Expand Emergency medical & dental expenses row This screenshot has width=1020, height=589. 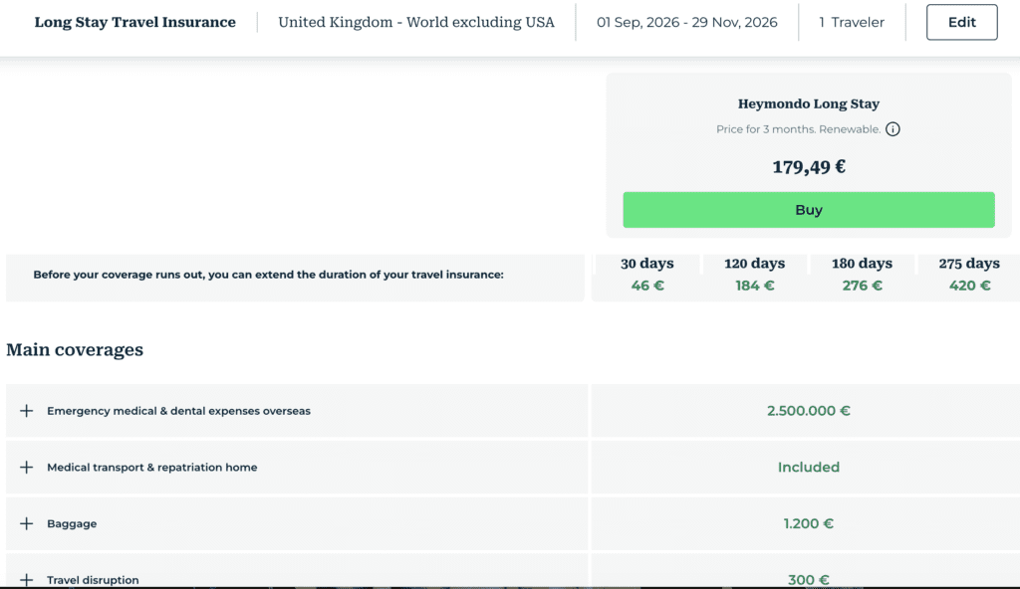[x=27, y=411]
